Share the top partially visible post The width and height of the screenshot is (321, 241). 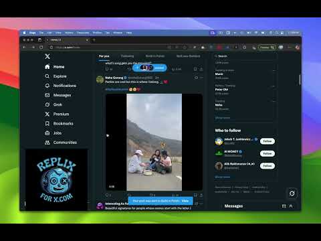(x=201, y=69)
